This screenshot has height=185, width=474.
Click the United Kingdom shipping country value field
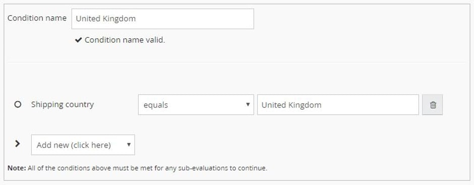coord(338,105)
